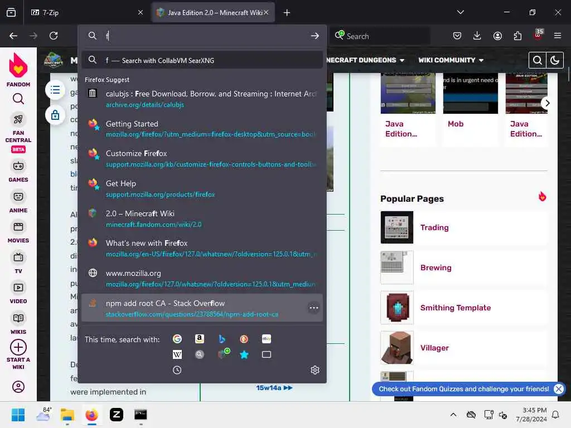
Task: Open list all tabs chevron
Action: 461,12
